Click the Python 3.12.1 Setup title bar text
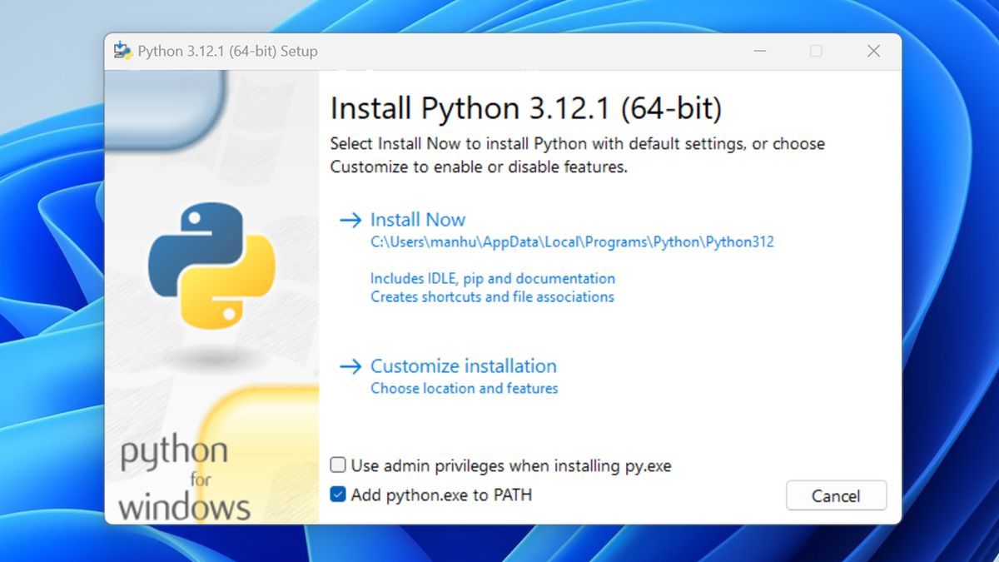 click(x=226, y=51)
